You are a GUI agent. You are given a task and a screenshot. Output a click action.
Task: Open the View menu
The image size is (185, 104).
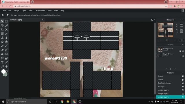(56, 10)
